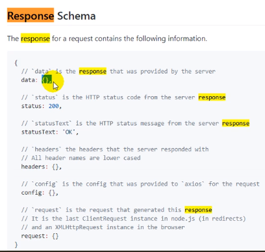Click XMLHttpRequest in the last comment
This screenshot has width=265, height=252.
tap(79, 227)
